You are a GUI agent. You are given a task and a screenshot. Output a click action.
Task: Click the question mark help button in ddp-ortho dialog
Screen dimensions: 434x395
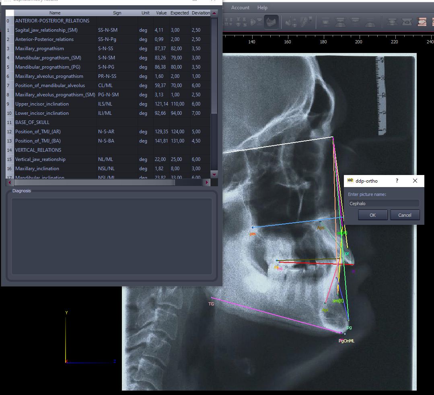click(x=397, y=181)
